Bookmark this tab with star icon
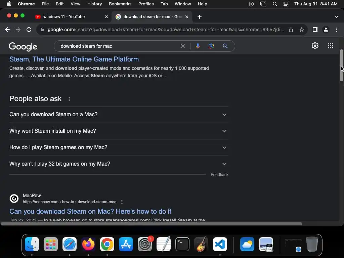This screenshot has width=344, height=258. 302,30
